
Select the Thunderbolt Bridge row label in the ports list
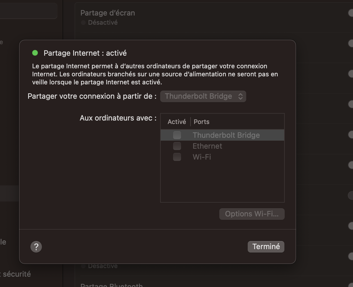click(x=226, y=135)
